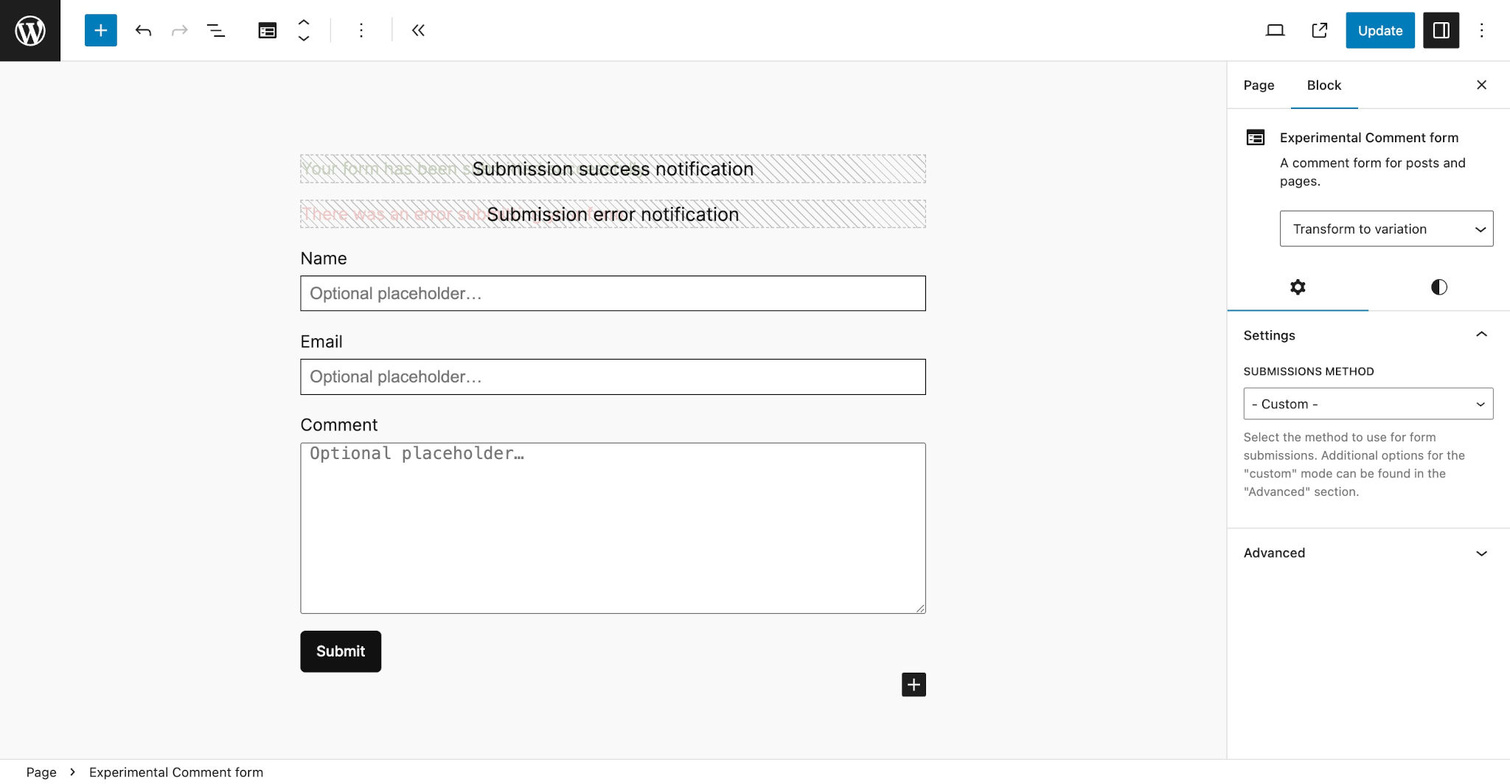Open the document overview list view

215,30
